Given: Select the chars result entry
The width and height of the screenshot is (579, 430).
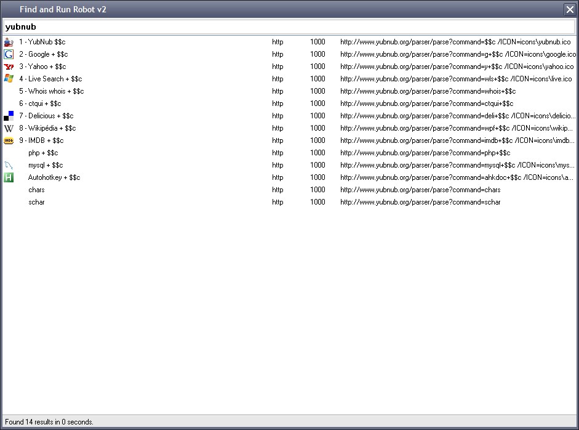Looking at the screenshot, I should coord(36,190).
